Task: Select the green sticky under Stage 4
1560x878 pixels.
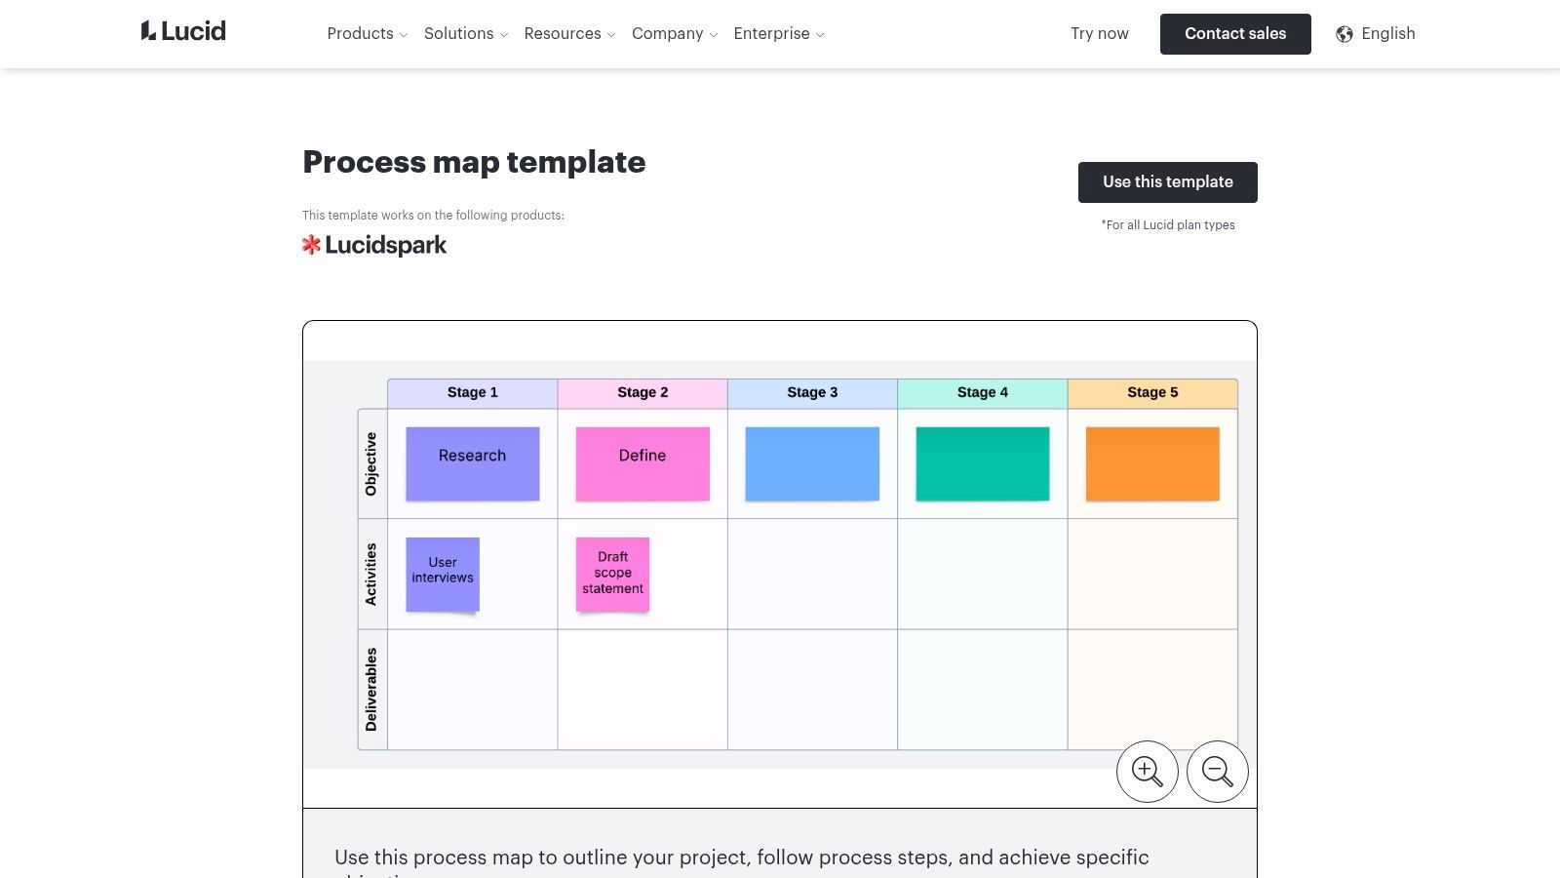Action: pos(982,463)
